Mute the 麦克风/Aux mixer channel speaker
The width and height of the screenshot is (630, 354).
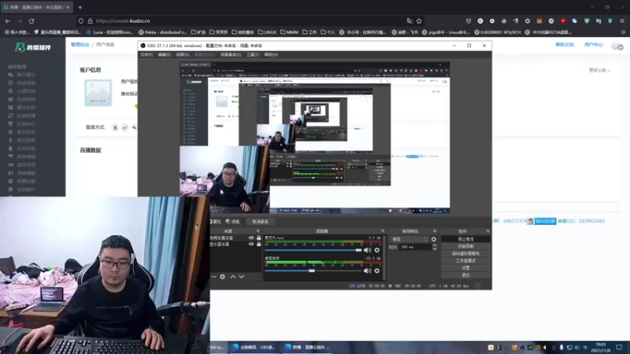click(x=367, y=250)
